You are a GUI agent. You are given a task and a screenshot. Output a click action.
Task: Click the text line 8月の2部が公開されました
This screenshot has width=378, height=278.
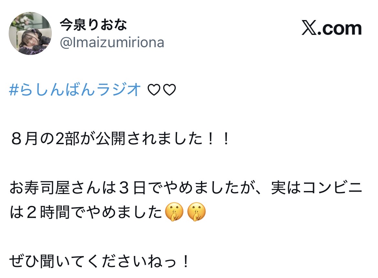(x=107, y=139)
